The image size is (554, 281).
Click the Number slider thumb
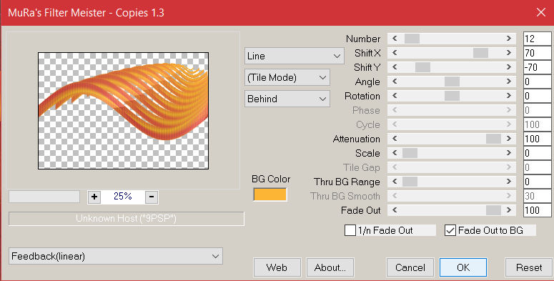pos(412,39)
